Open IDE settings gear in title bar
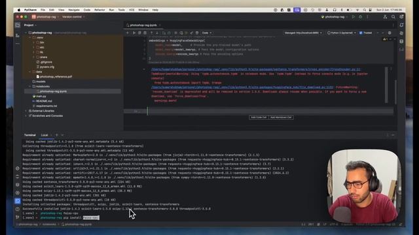Viewport: 419px width, 235px height. tap(401, 17)
